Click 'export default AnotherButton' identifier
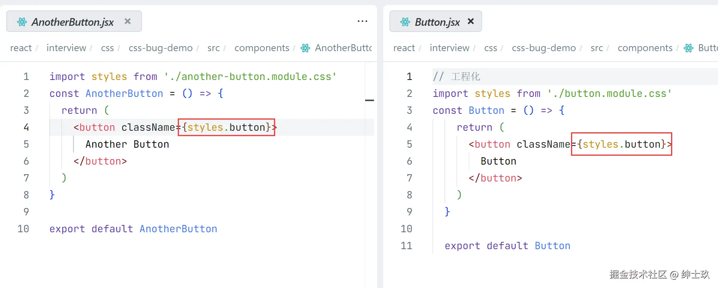Screen dimensions: 718x288 click(x=178, y=229)
